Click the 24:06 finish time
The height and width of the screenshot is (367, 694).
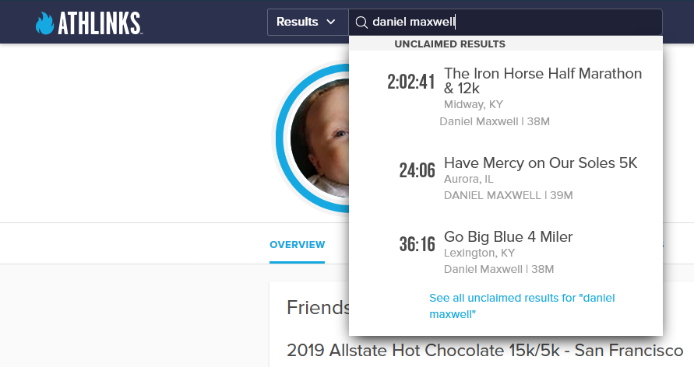(417, 170)
